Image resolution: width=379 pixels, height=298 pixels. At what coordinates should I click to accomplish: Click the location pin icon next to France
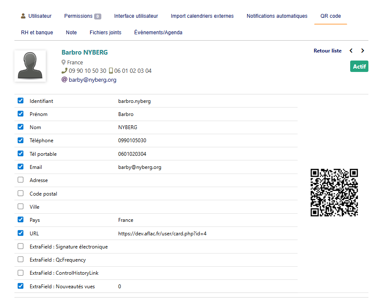pos(64,62)
